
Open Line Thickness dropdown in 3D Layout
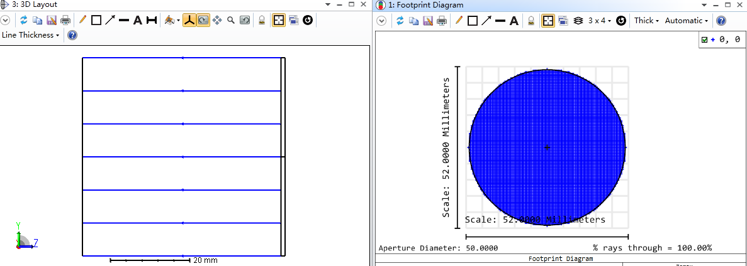click(31, 35)
